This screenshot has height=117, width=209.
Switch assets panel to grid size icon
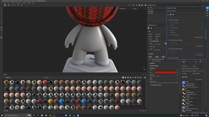point(145,77)
